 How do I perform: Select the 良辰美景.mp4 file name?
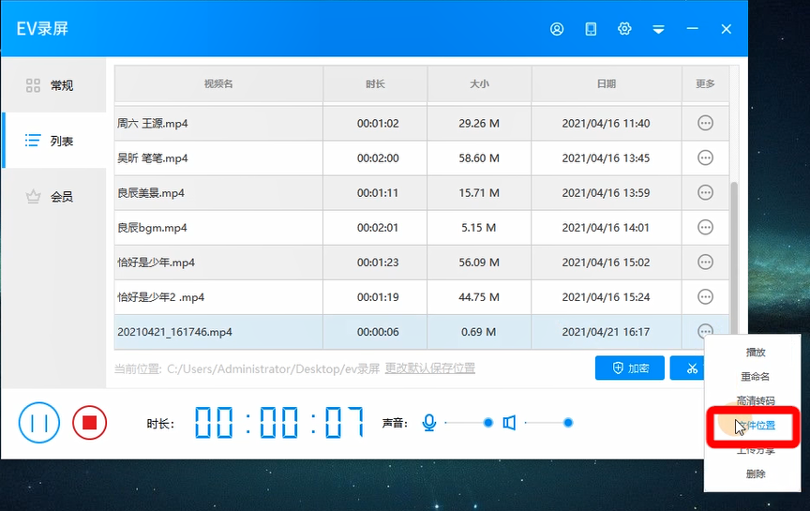tap(151, 193)
